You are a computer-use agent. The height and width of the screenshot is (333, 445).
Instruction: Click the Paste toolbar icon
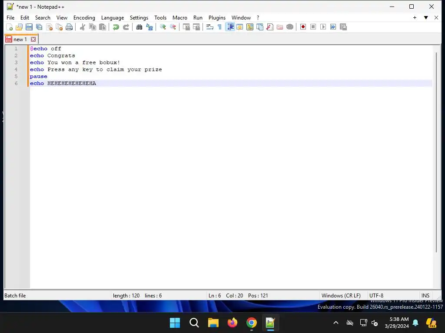point(103,27)
